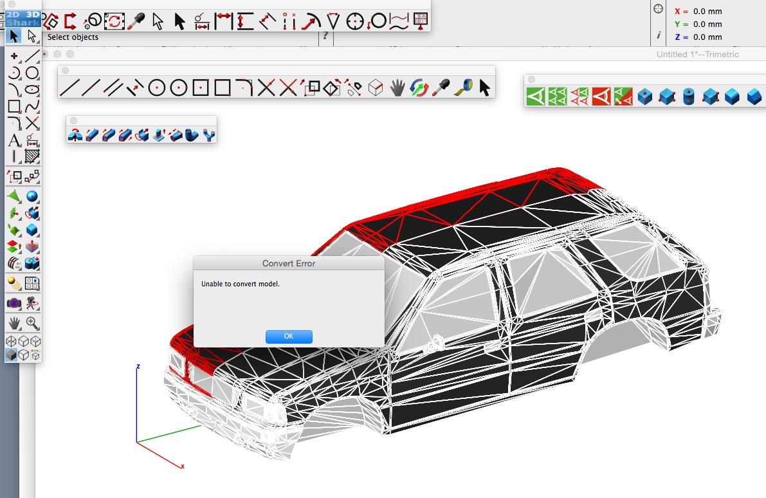Select the shaded display mode cube icon
This screenshot has width=766, height=498.
tap(11, 355)
